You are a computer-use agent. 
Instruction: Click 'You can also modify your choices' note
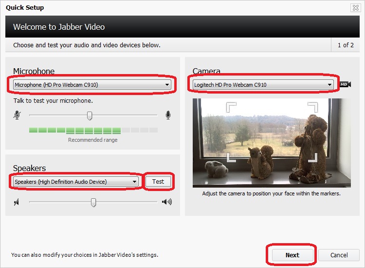tap(85, 255)
